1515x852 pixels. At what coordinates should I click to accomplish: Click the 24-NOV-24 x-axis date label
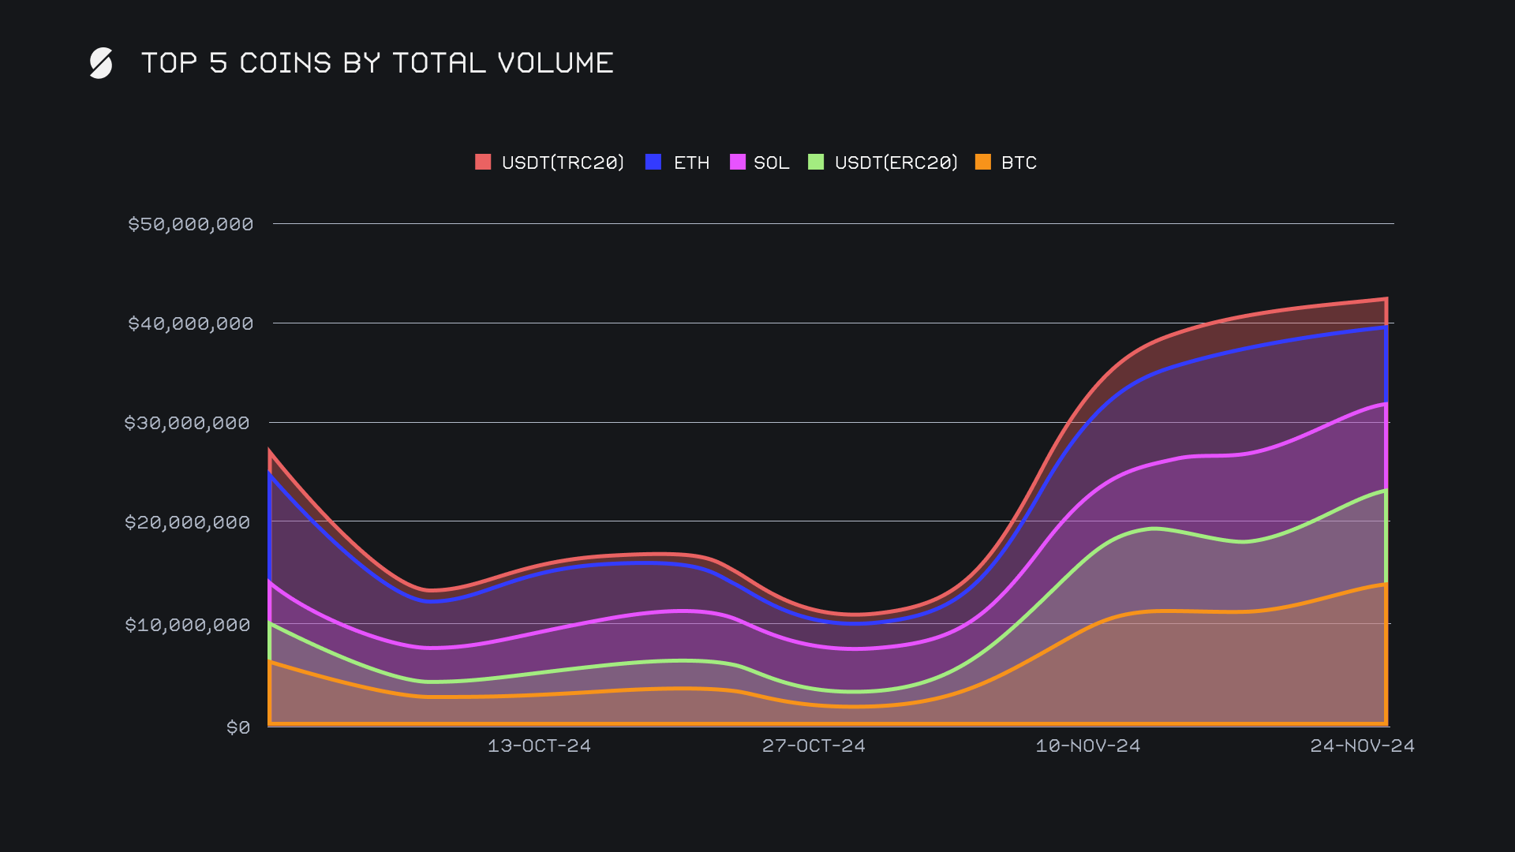pos(1363,745)
